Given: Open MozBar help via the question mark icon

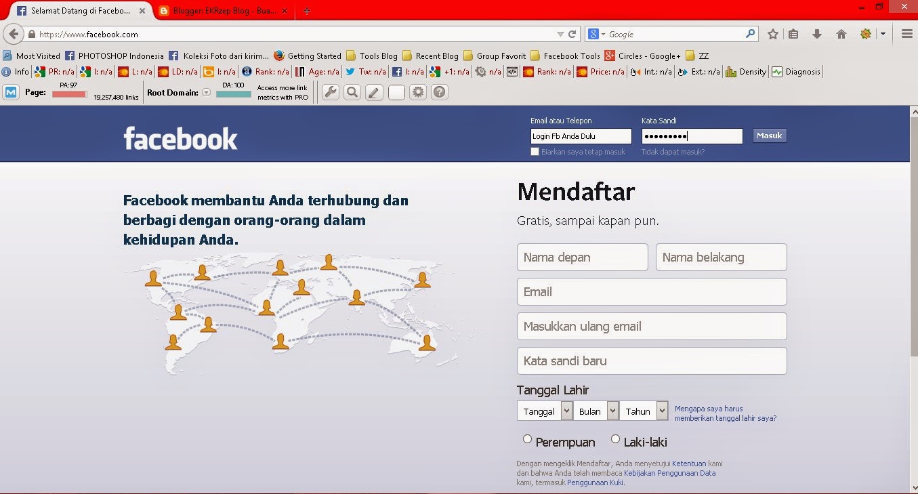Looking at the screenshot, I should pos(439,91).
